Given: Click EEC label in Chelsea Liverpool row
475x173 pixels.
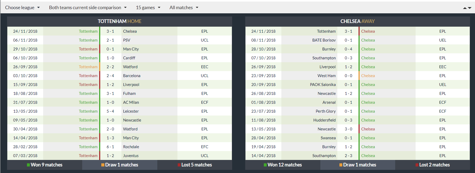Looking at the screenshot, I should pyautogui.click(x=443, y=67).
